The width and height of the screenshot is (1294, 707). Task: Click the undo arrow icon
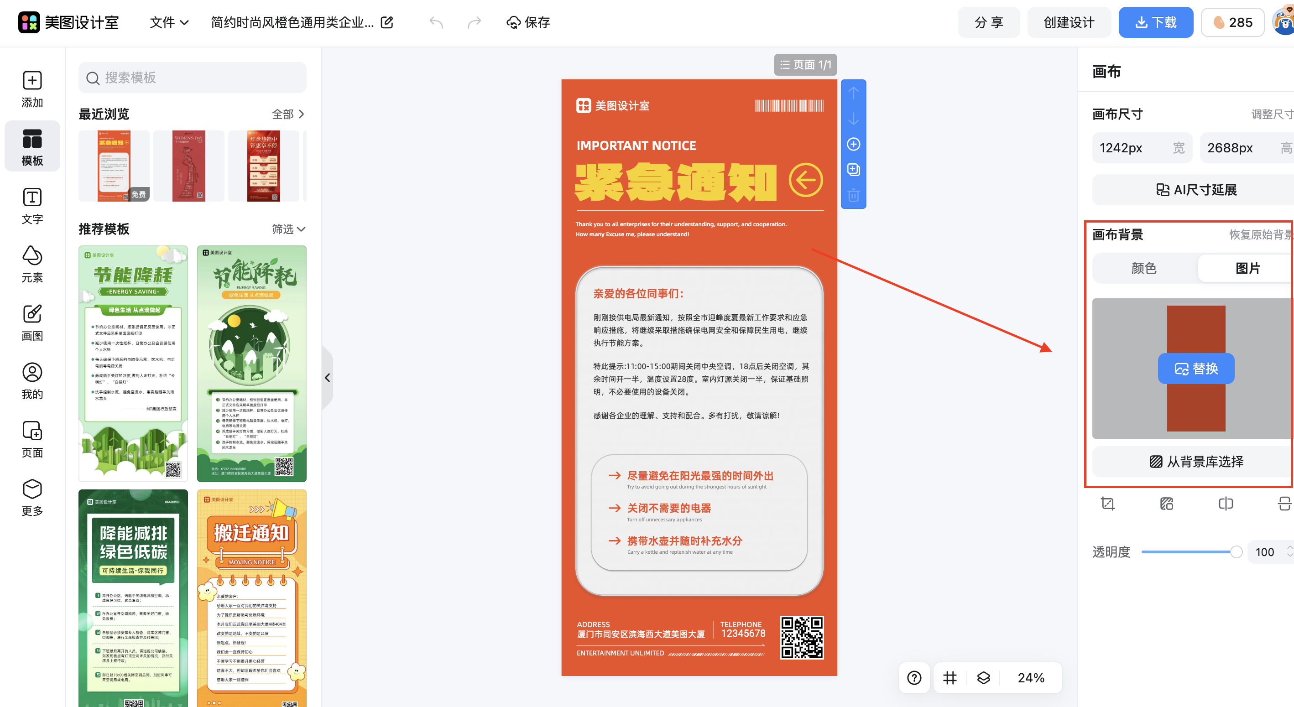coord(436,22)
